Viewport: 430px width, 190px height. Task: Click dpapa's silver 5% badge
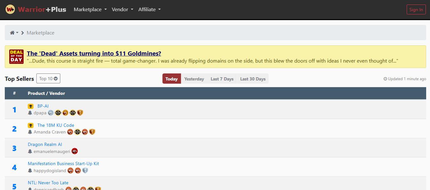[x=51, y=113]
